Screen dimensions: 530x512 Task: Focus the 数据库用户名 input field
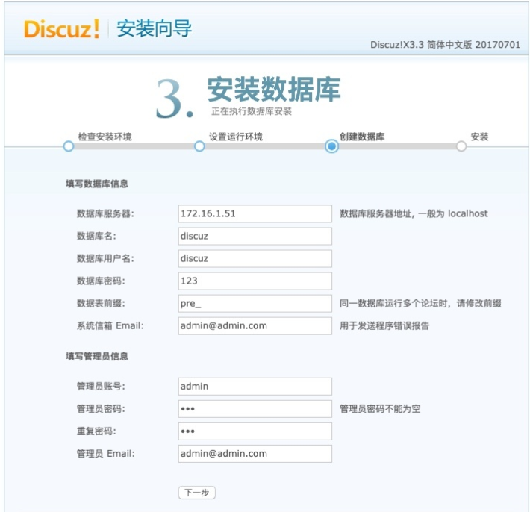(x=255, y=258)
